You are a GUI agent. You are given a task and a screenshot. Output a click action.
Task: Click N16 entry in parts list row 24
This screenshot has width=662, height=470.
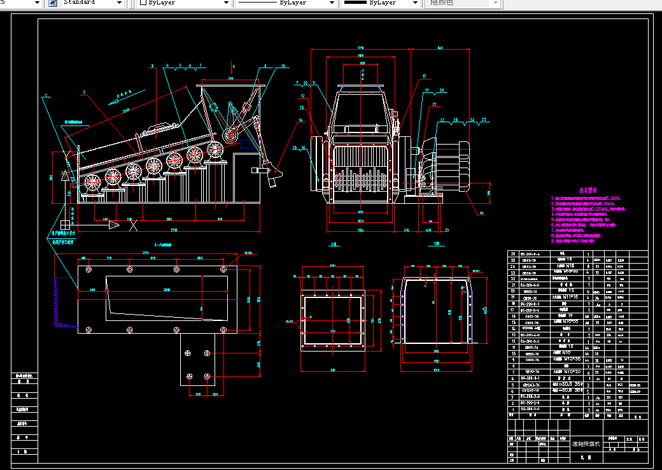(x=570, y=266)
